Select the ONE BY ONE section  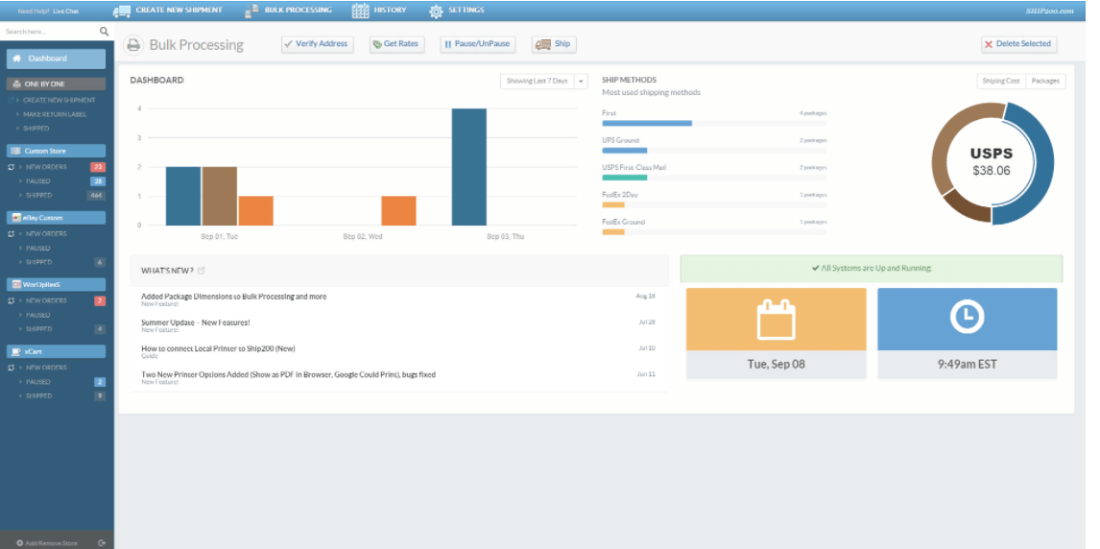(x=56, y=84)
